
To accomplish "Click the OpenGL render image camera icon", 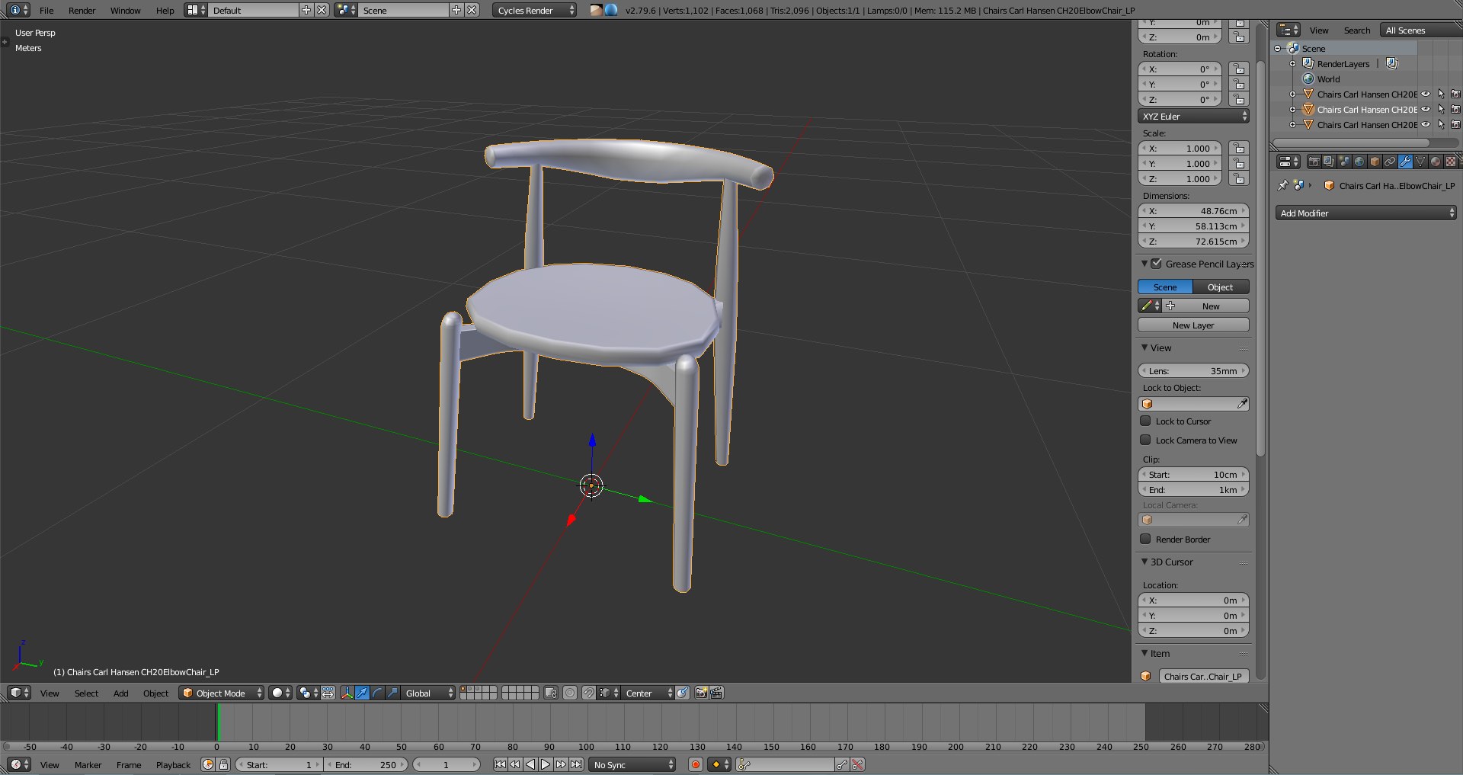I will click(702, 693).
